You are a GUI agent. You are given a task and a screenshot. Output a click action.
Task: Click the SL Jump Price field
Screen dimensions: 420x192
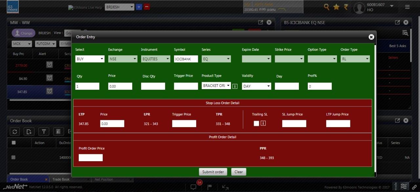[x=294, y=124]
